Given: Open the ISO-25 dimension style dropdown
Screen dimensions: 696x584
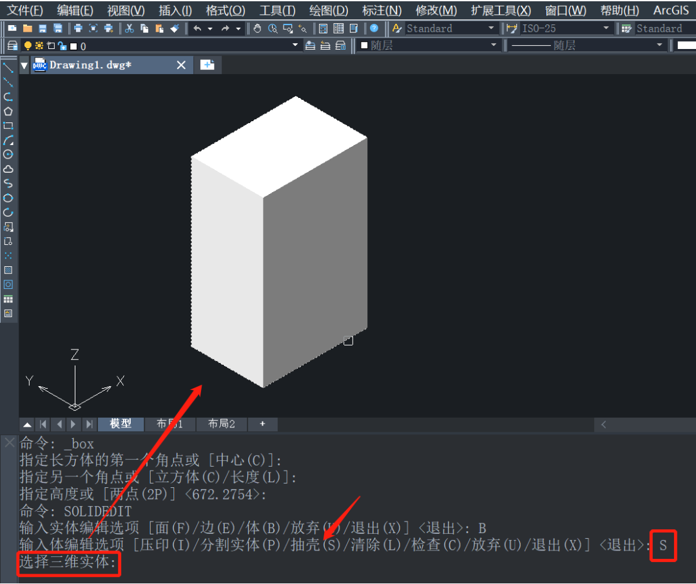Looking at the screenshot, I should (x=606, y=28).
